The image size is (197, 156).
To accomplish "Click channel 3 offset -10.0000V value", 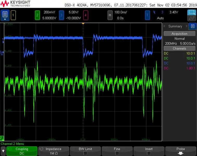I will [x=73, y=18].
